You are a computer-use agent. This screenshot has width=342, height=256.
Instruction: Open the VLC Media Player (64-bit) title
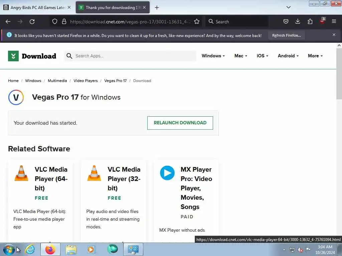coord(51,179)
